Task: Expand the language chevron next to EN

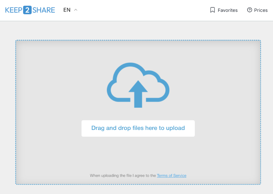Action: [x=76, y=10]
